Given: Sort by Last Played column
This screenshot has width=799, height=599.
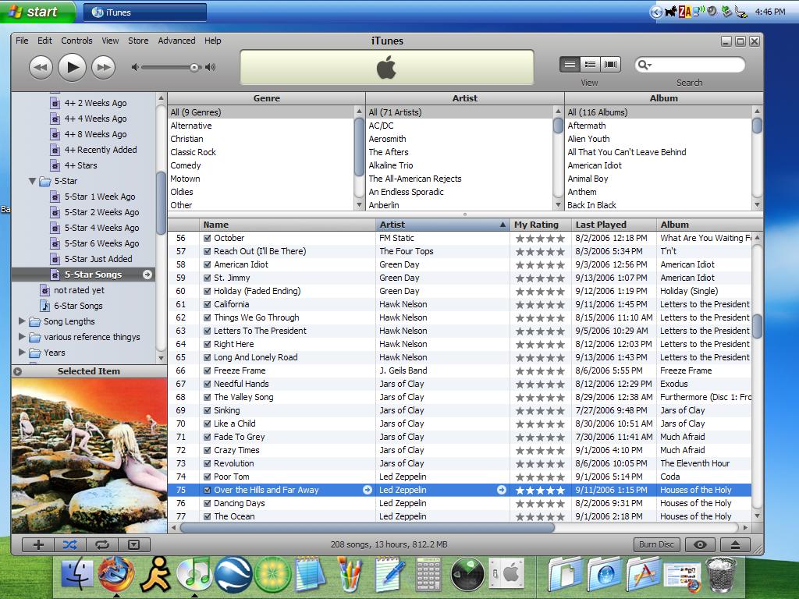Looking at the screenshot, I should pos(613,225).
